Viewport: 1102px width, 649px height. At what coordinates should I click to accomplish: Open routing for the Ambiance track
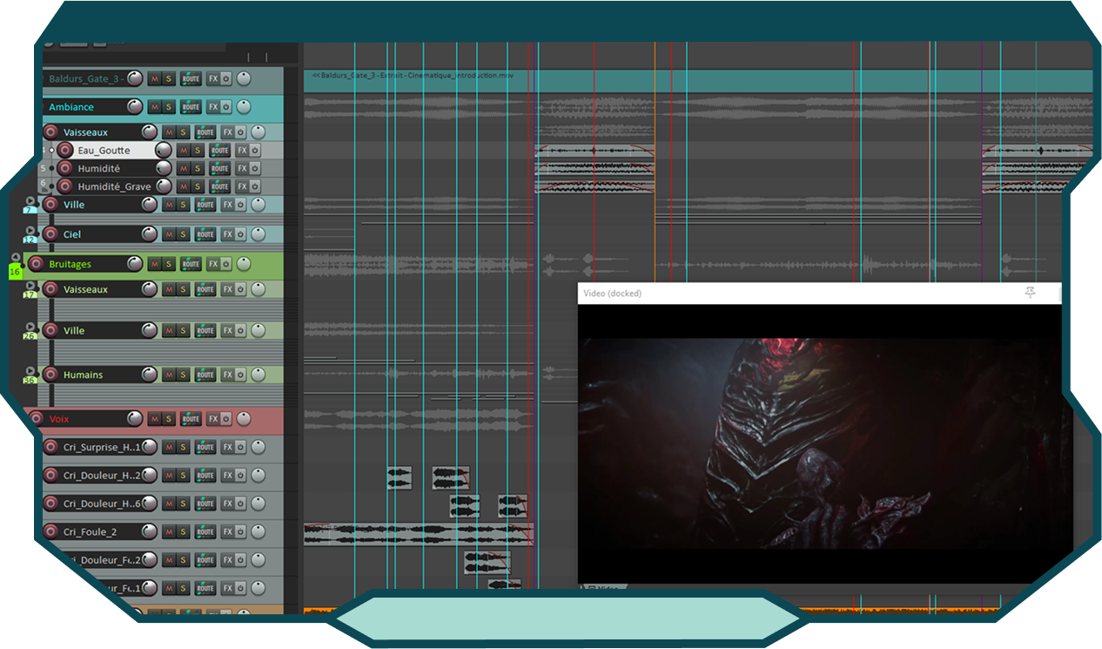[x=191, y=107]
